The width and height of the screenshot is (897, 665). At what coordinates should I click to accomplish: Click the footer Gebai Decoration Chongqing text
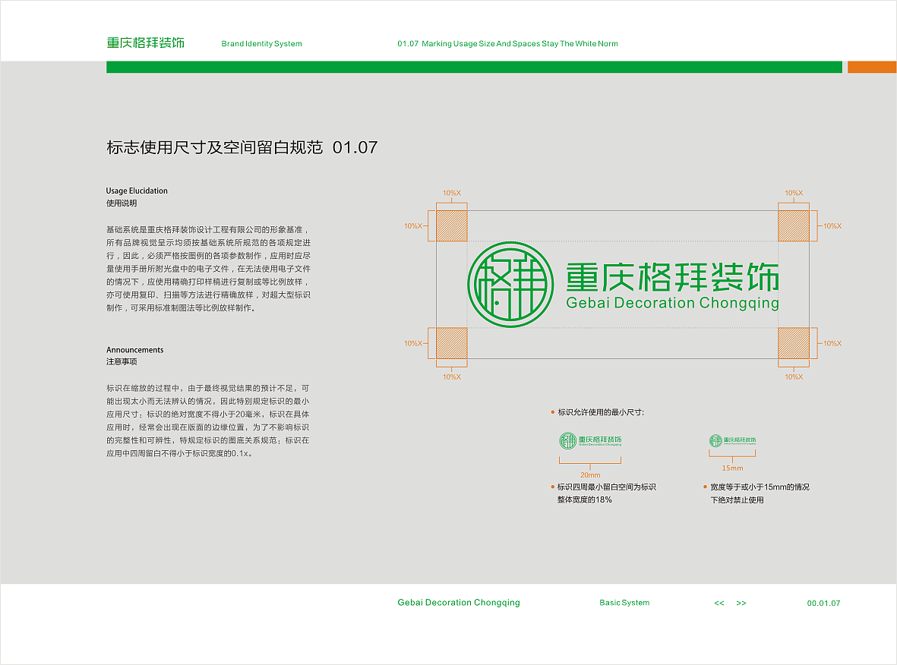[x=459, y=603]
